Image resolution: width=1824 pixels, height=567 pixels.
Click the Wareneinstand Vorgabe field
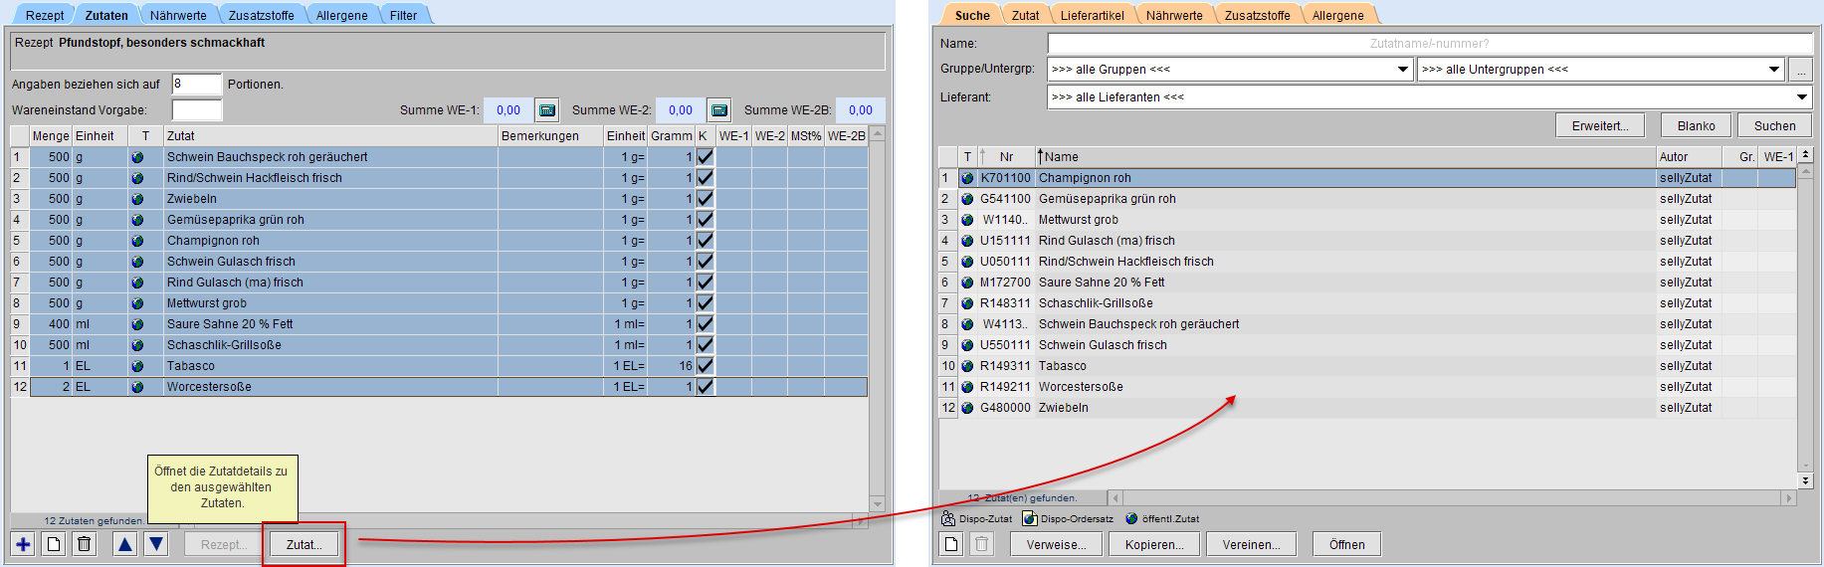coord(196,109)
